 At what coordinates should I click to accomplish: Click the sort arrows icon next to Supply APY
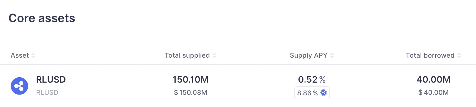(332, 55)
